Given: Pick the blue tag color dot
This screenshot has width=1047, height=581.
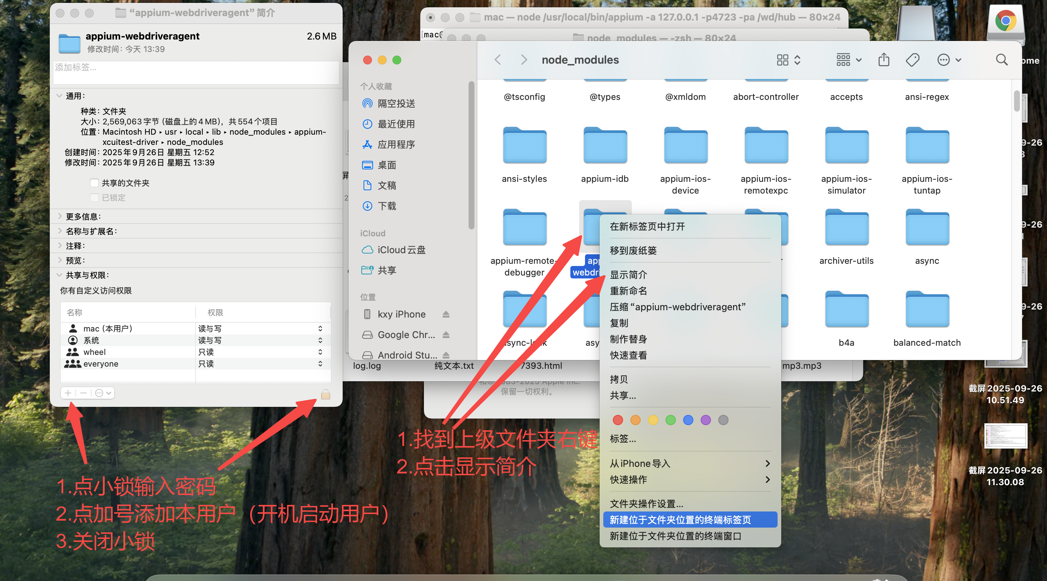Looking at the screenshot, I should pos(688,420).
